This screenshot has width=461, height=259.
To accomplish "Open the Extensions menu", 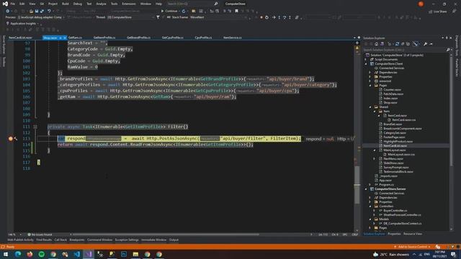I will (129, 4).
